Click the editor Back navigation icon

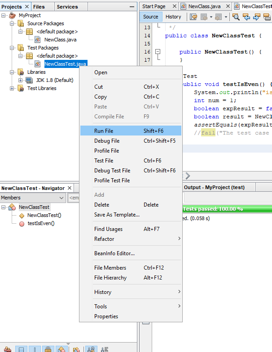coord(204,17)
